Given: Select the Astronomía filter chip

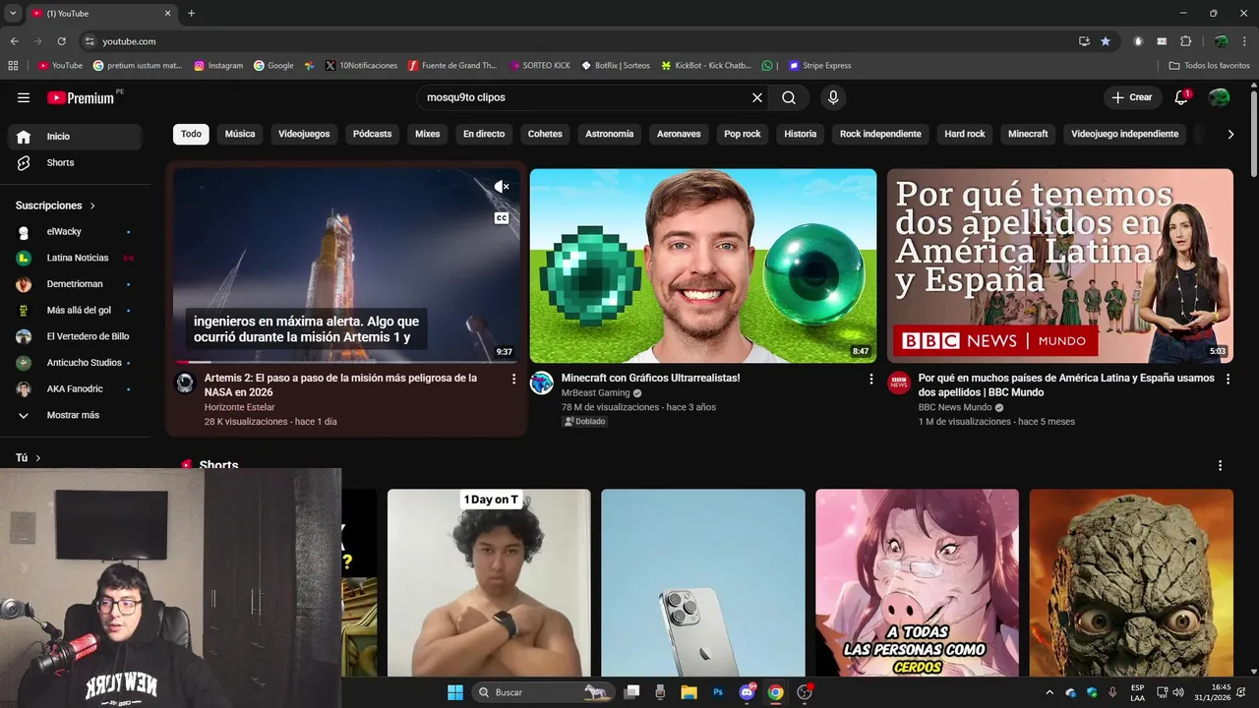Looking at the screenshot, I should [610, 134].
